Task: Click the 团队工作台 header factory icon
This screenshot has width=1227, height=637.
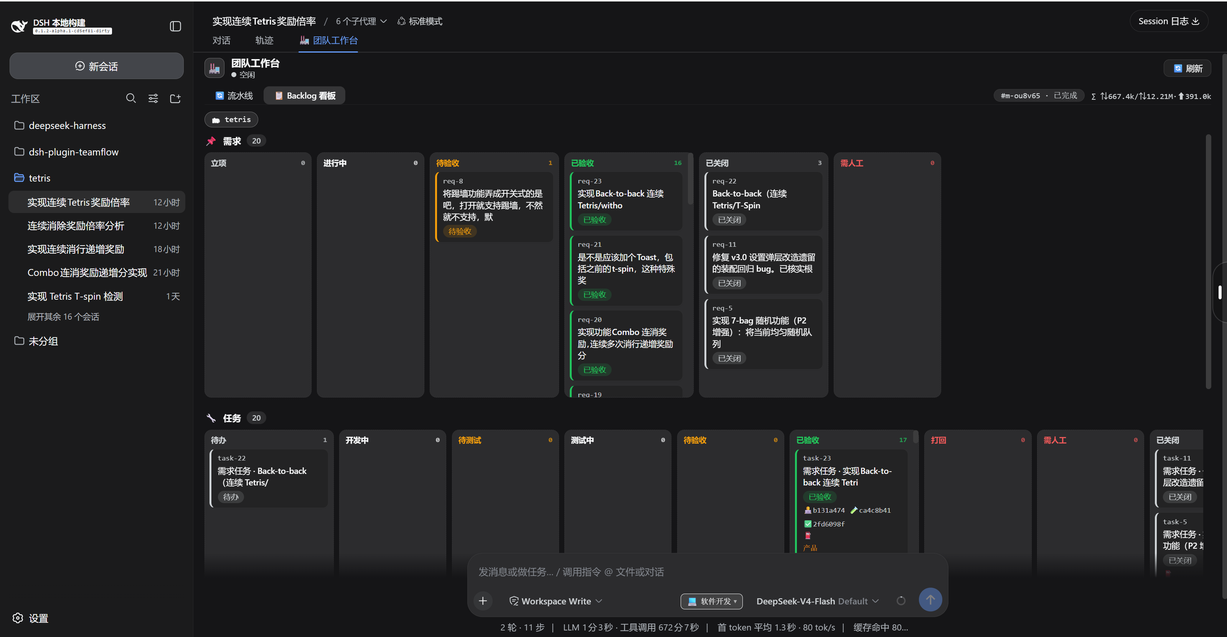Action: 214,68
